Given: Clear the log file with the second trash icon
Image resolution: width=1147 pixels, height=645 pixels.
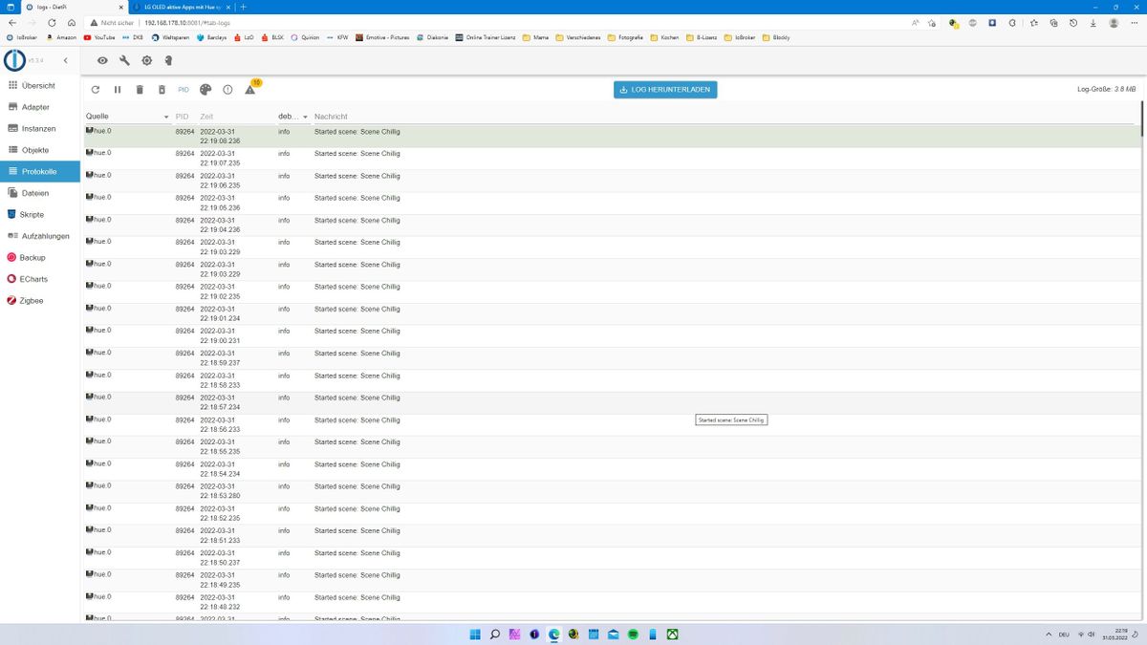Looking at the screenshot, I should point(162,90).
